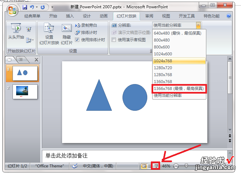The height and width of the screenshot is (173, 241).
Task: Save the presentation with floppy icon
Action: 25,7
